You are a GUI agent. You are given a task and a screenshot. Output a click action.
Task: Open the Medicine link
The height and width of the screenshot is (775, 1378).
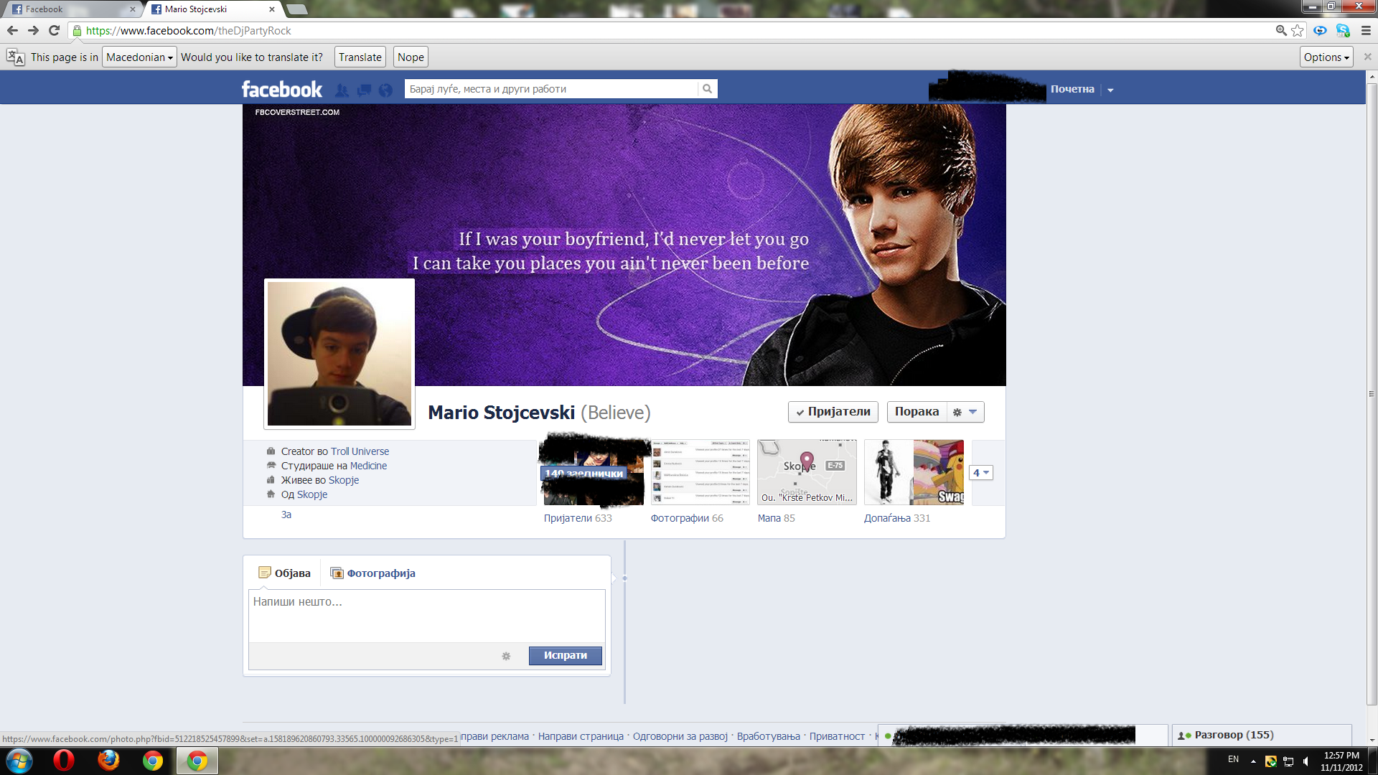[368, 466]
